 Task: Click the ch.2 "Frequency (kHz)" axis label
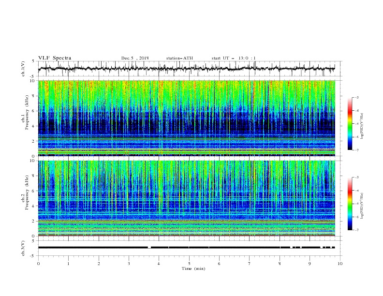[27, 192]
